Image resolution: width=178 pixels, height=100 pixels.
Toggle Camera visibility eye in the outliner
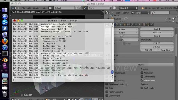pyautogui.click(x=166, y=19)
